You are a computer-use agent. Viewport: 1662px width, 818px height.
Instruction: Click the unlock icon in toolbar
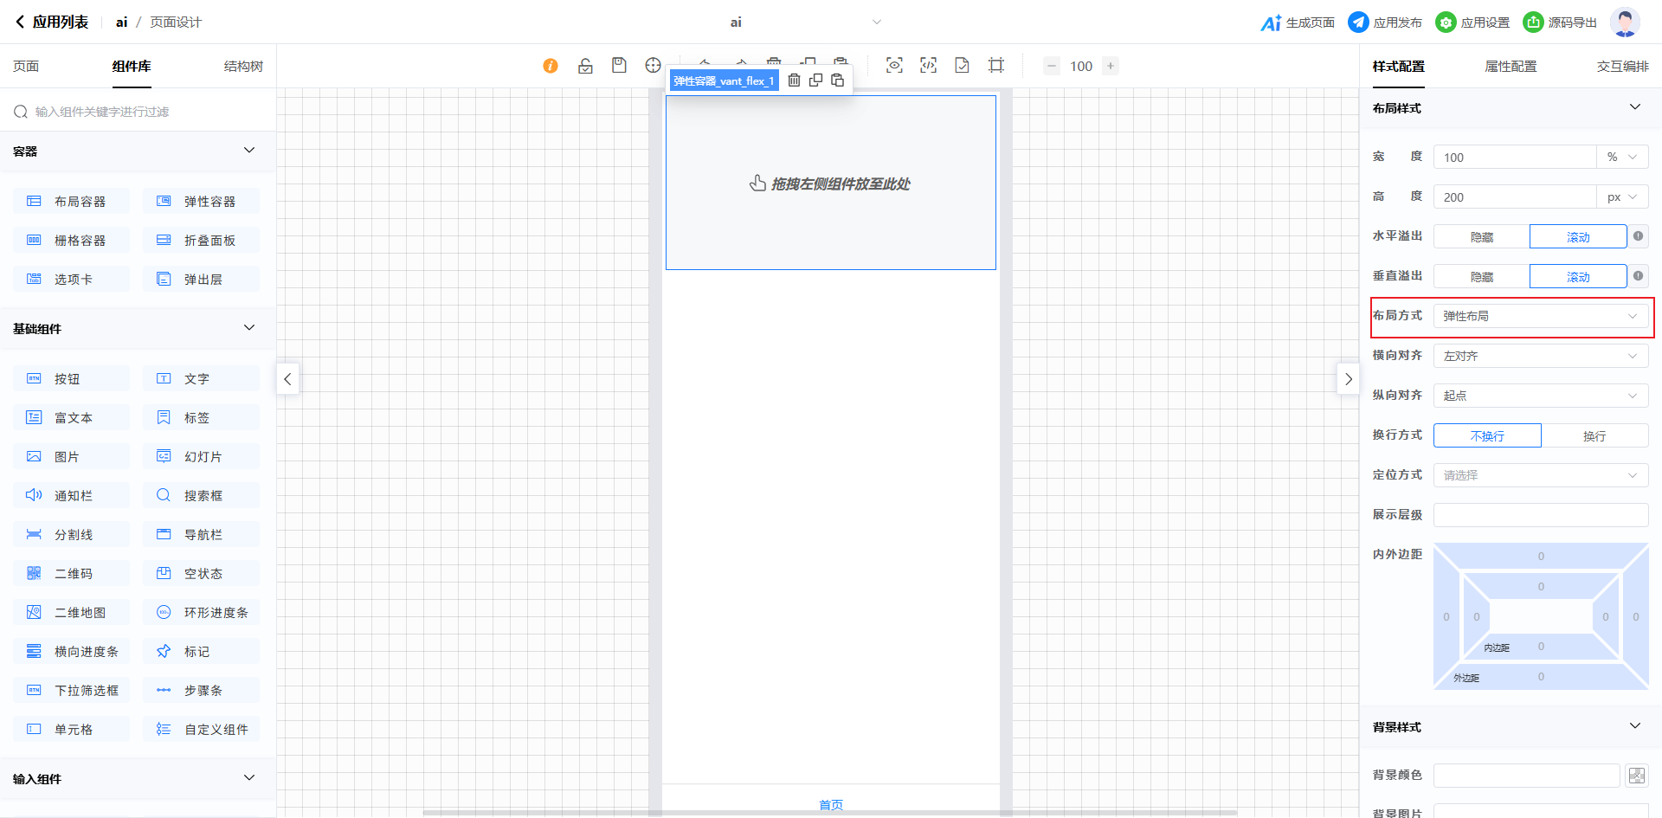coord(585,66)
